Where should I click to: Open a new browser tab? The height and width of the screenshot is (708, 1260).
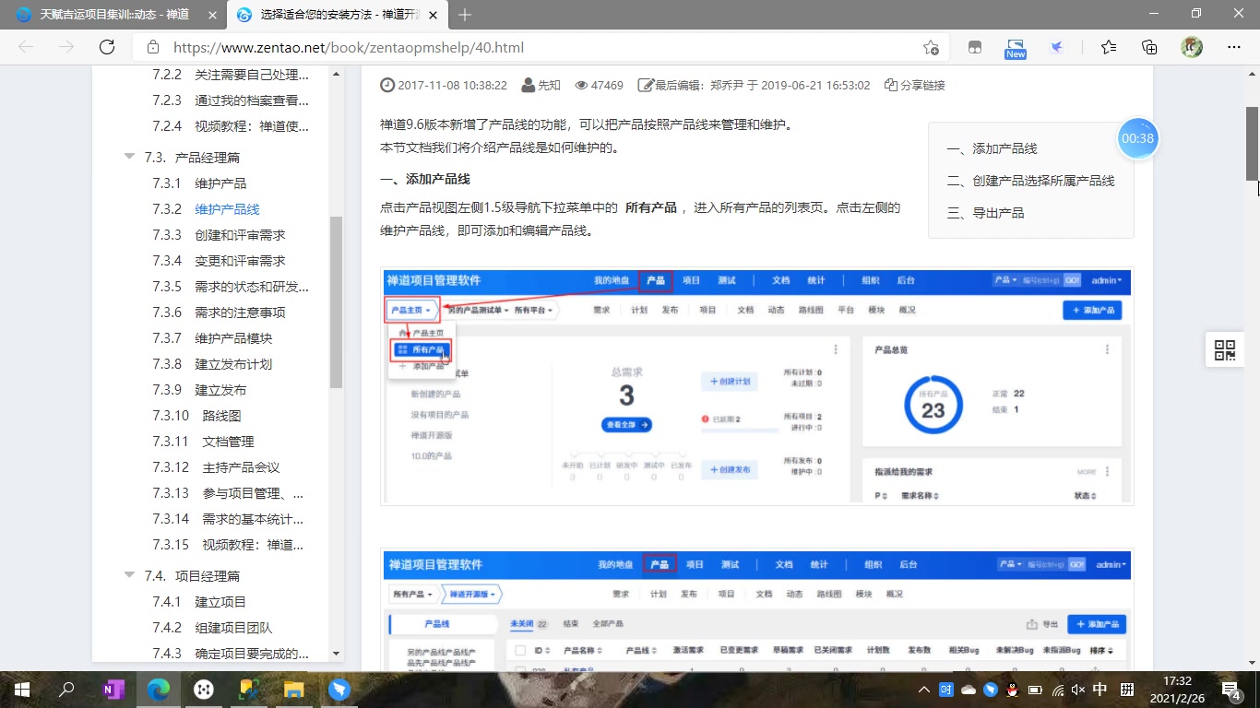(465, 15)
